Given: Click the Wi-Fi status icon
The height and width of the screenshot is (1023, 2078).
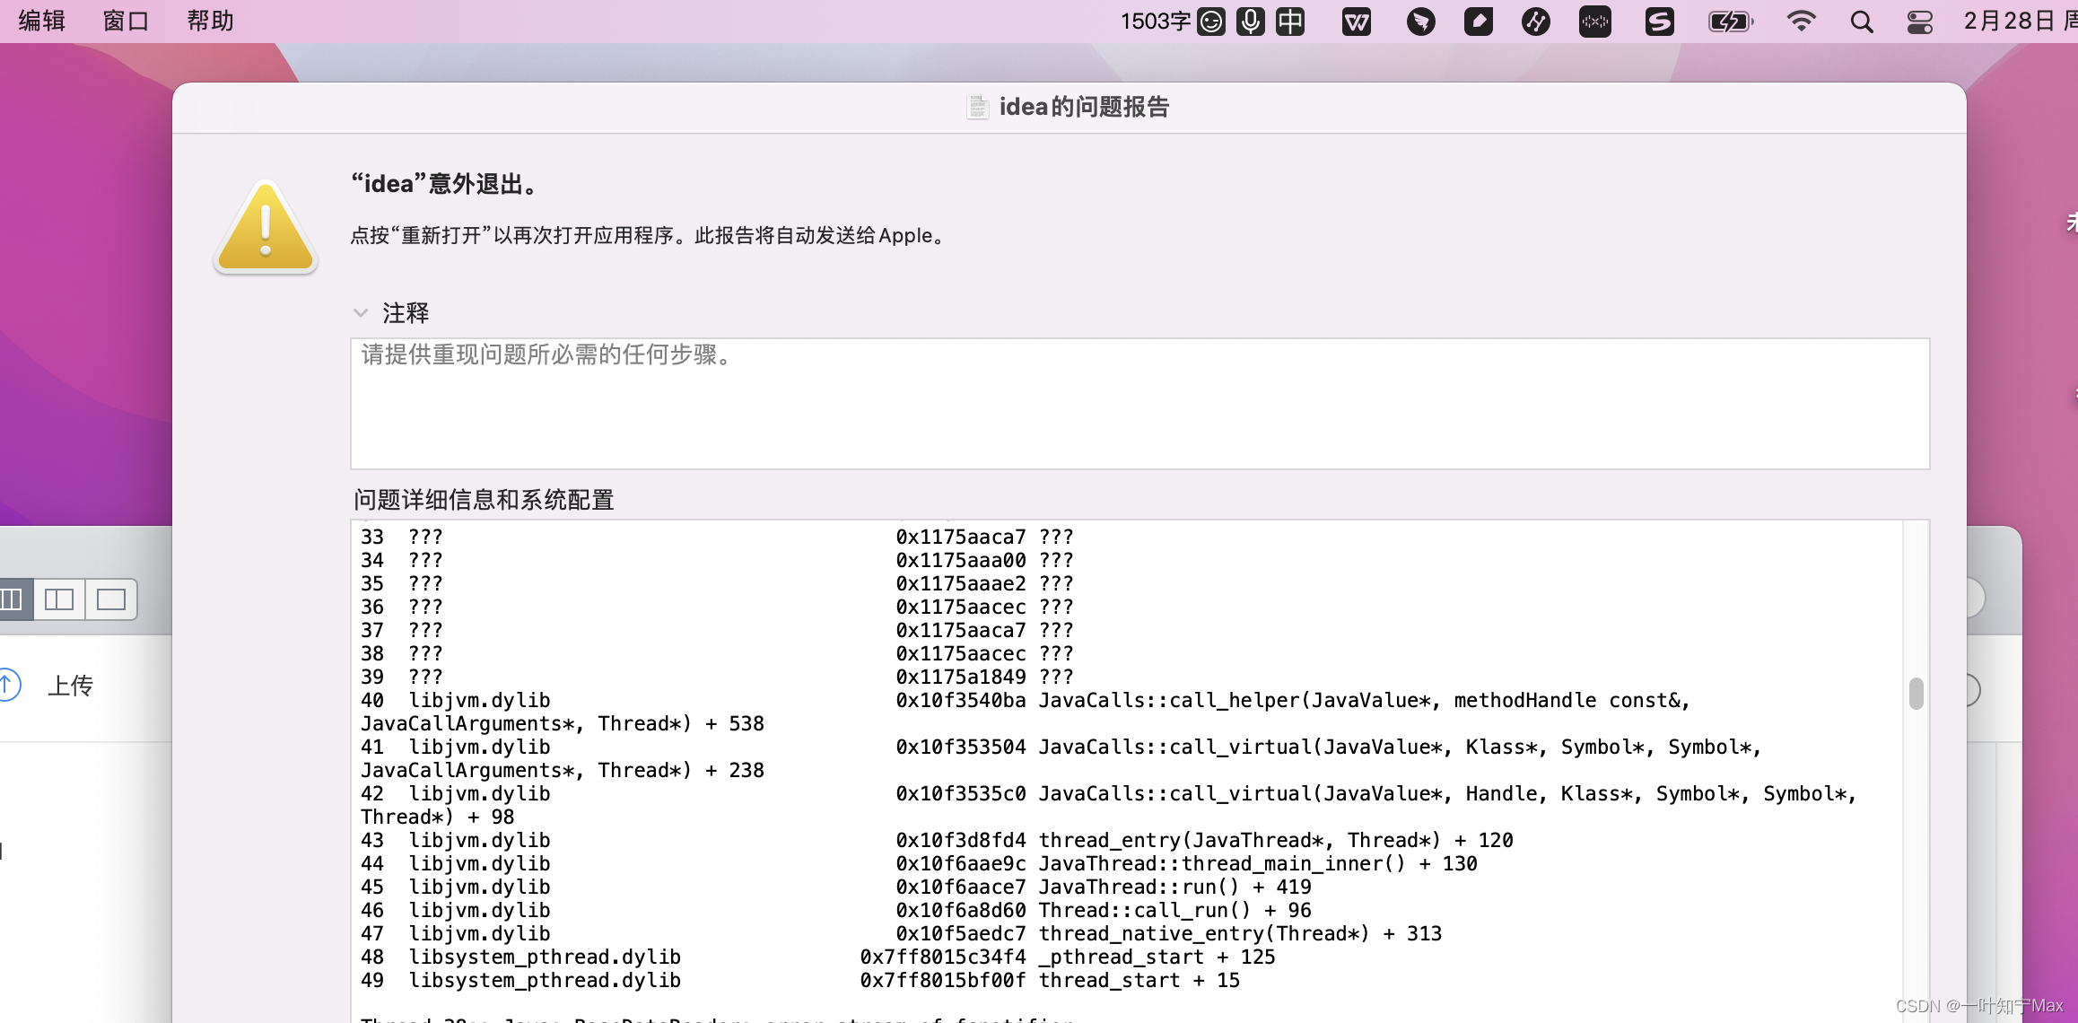Looking at the screenshot, I should [x=1801, y=22].
